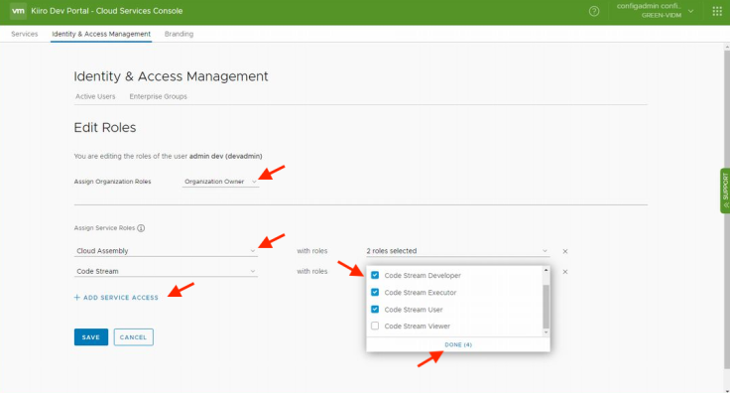Switch to the Services tab
Viewport: 730px width, 393px height.
click(x=24, y=34)
